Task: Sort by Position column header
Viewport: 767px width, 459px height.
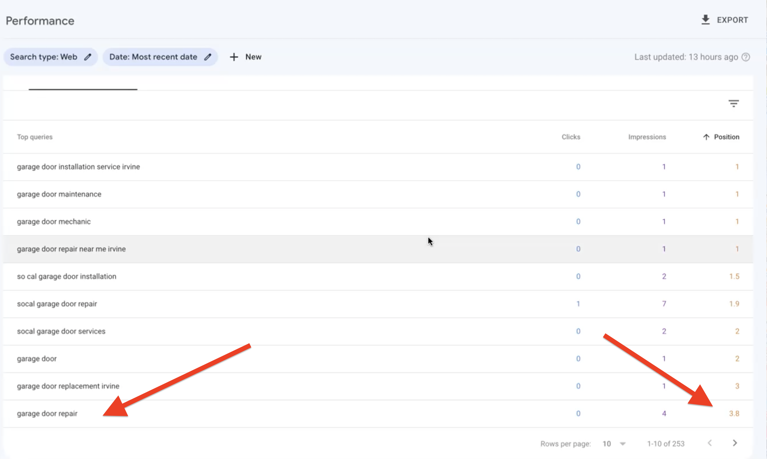Action: point(726,137)
